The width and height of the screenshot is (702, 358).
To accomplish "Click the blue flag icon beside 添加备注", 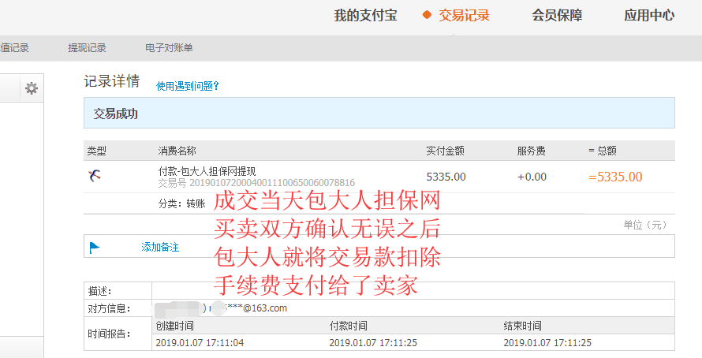I will [95, 248].
